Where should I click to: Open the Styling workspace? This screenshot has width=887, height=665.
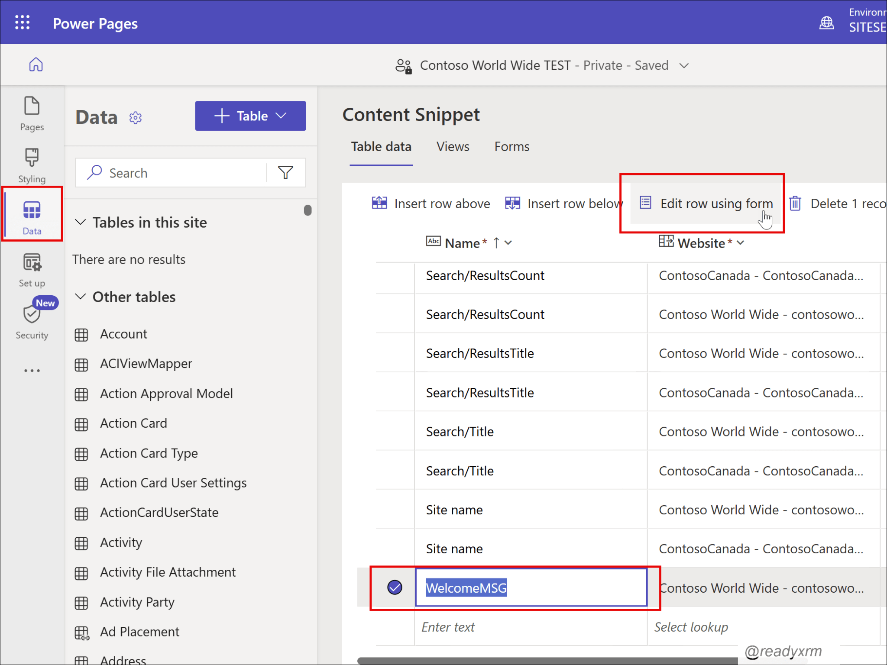coord(32,166)
